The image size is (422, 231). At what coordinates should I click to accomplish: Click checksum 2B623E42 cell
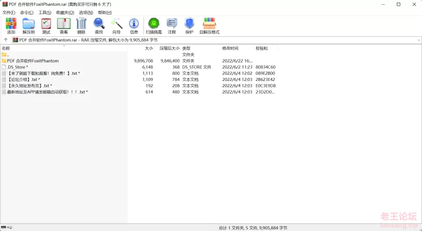click(x=265, y=79)
